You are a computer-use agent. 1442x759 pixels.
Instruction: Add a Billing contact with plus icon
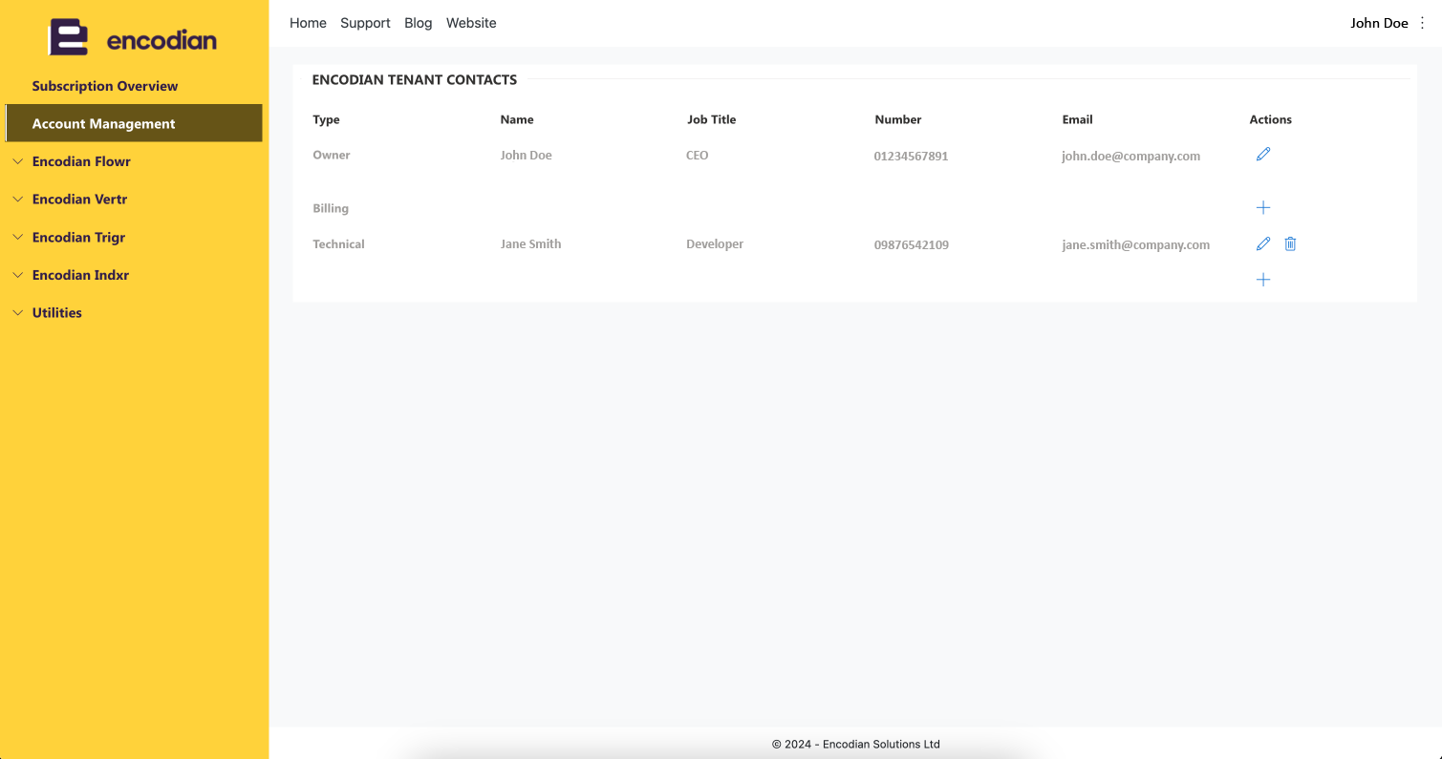click(1263, 207)
